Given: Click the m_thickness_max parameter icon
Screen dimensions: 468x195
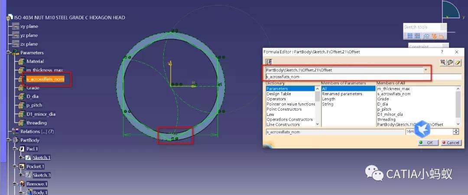Looking at the screenshot, I should pyautogui.click(x=22, y=70).
